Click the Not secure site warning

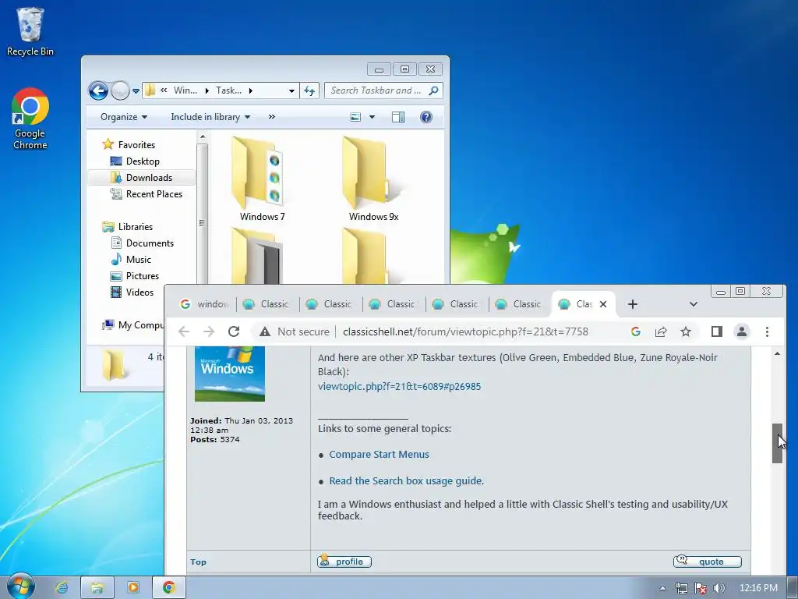click(x=294, y=331)
